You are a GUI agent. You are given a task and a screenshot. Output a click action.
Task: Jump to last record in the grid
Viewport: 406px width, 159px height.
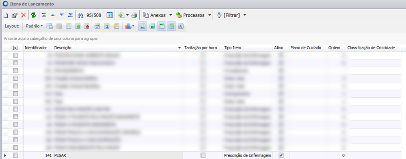click(70, 15)
